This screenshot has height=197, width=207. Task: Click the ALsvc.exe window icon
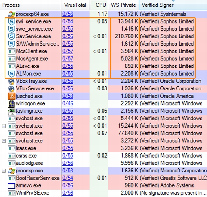pos(12,66)
